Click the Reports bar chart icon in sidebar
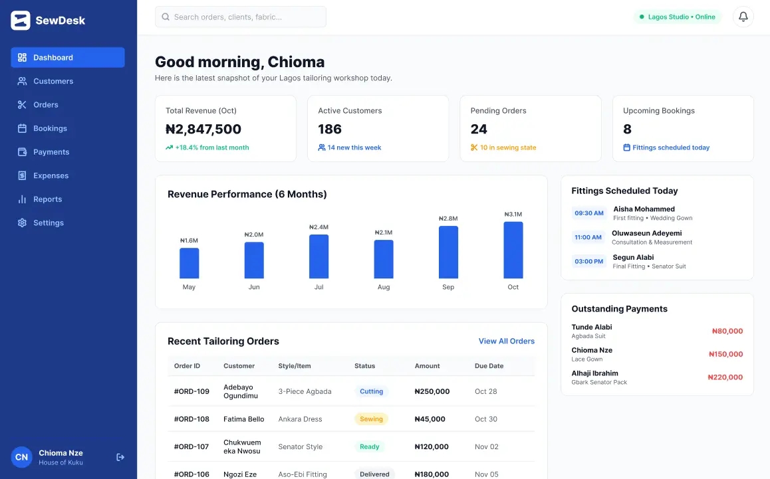This screenshot has height=479, width=770. pos(22,199)
